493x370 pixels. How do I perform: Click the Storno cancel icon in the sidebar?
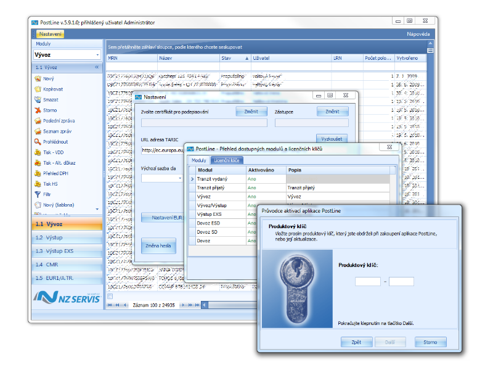(x=38, y=110)
